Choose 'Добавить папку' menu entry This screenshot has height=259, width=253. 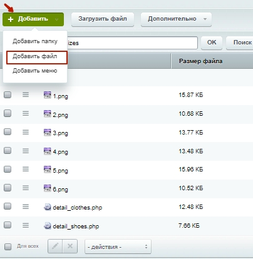(x=35, y=41)
